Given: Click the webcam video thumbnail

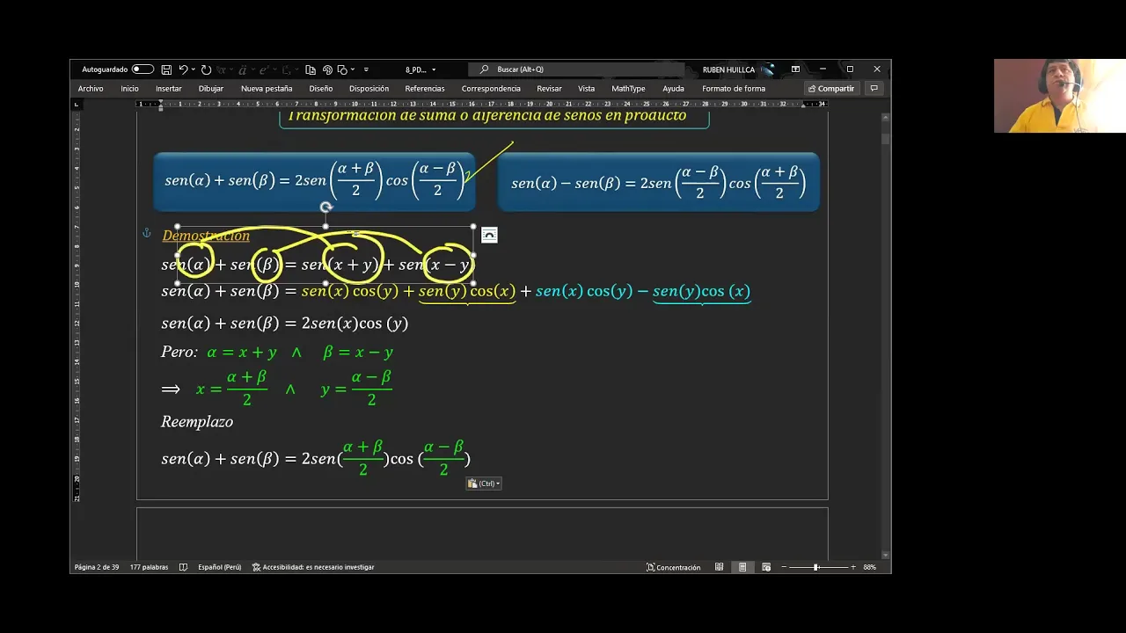Looking at the screenshot, I should tap(1060, 96).
